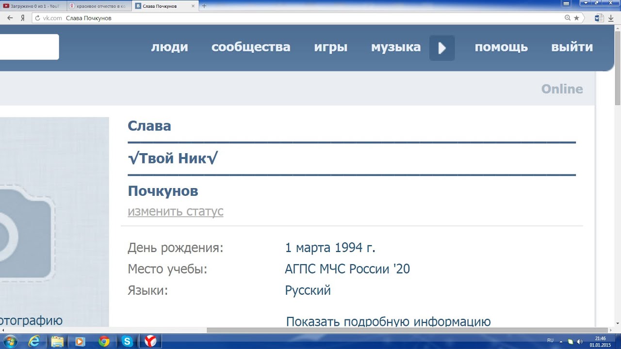Screen dimensions: 621x349
Task: Click 'Показать подробную информацию'
Action: 389,321
